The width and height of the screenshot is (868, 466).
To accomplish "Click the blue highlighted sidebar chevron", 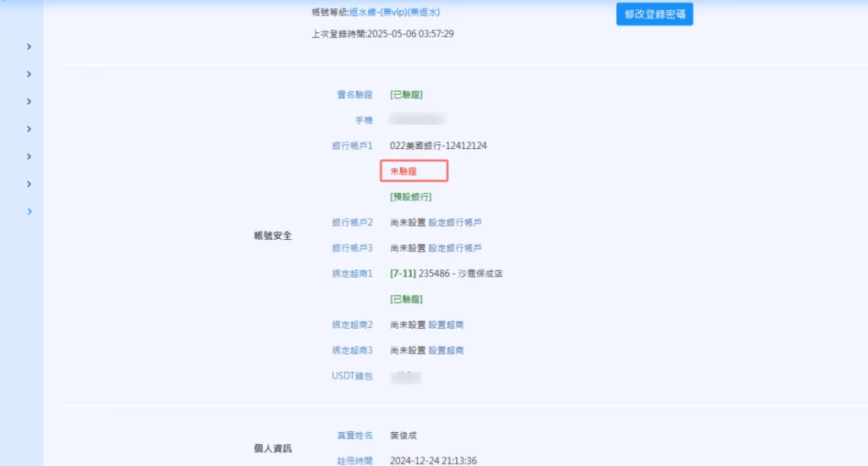I will pyautogui.click(x=29, y=212).
